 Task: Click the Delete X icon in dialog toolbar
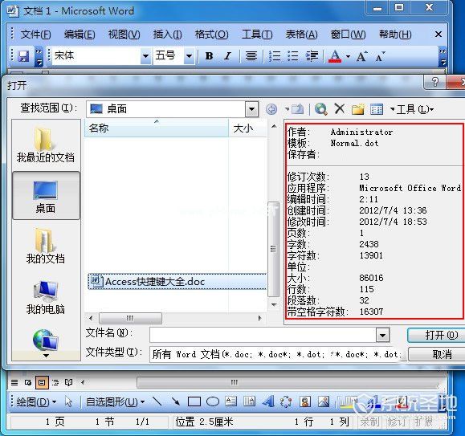coord(340,108)
